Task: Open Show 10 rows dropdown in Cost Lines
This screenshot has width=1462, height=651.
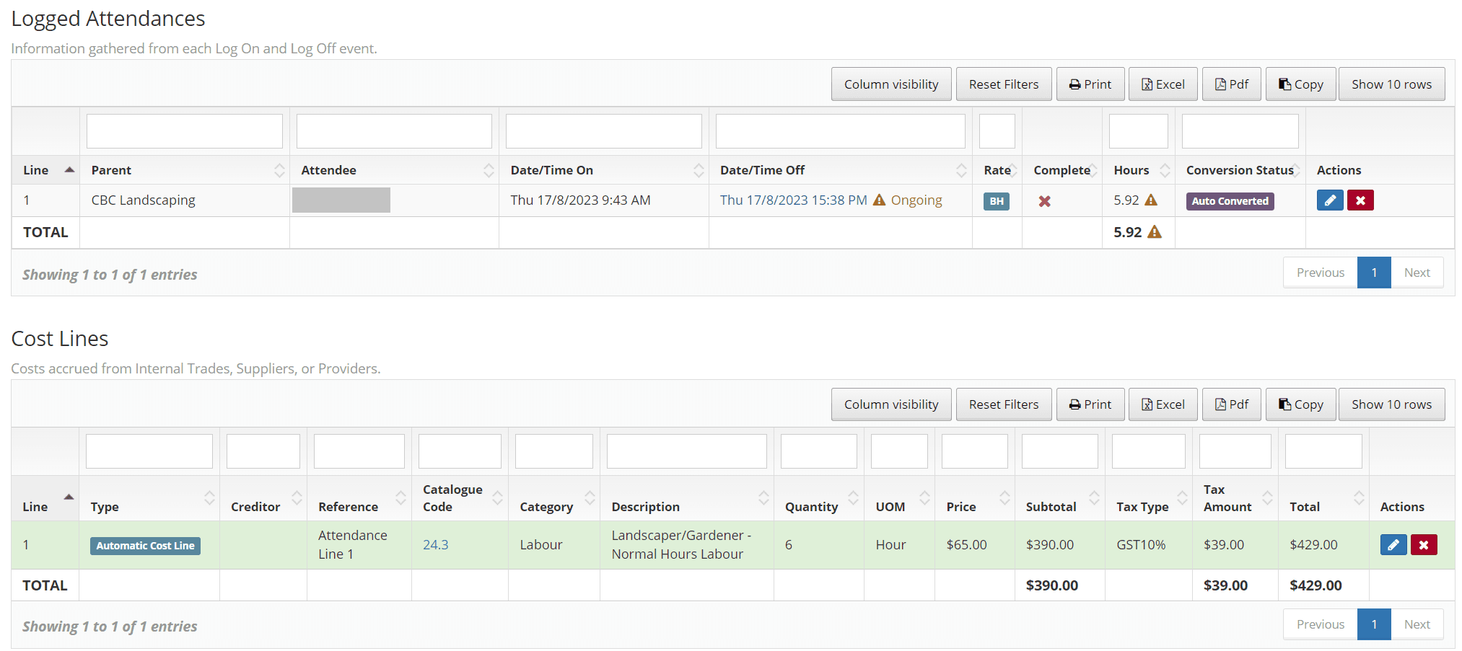Action: (x=1391, y=404)
